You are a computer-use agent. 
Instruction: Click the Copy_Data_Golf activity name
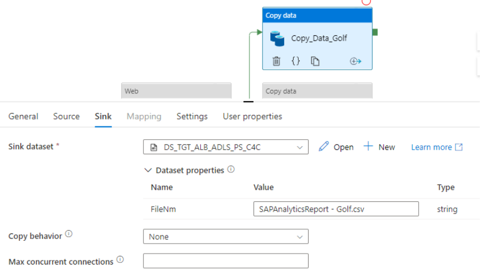pos(319,38)
